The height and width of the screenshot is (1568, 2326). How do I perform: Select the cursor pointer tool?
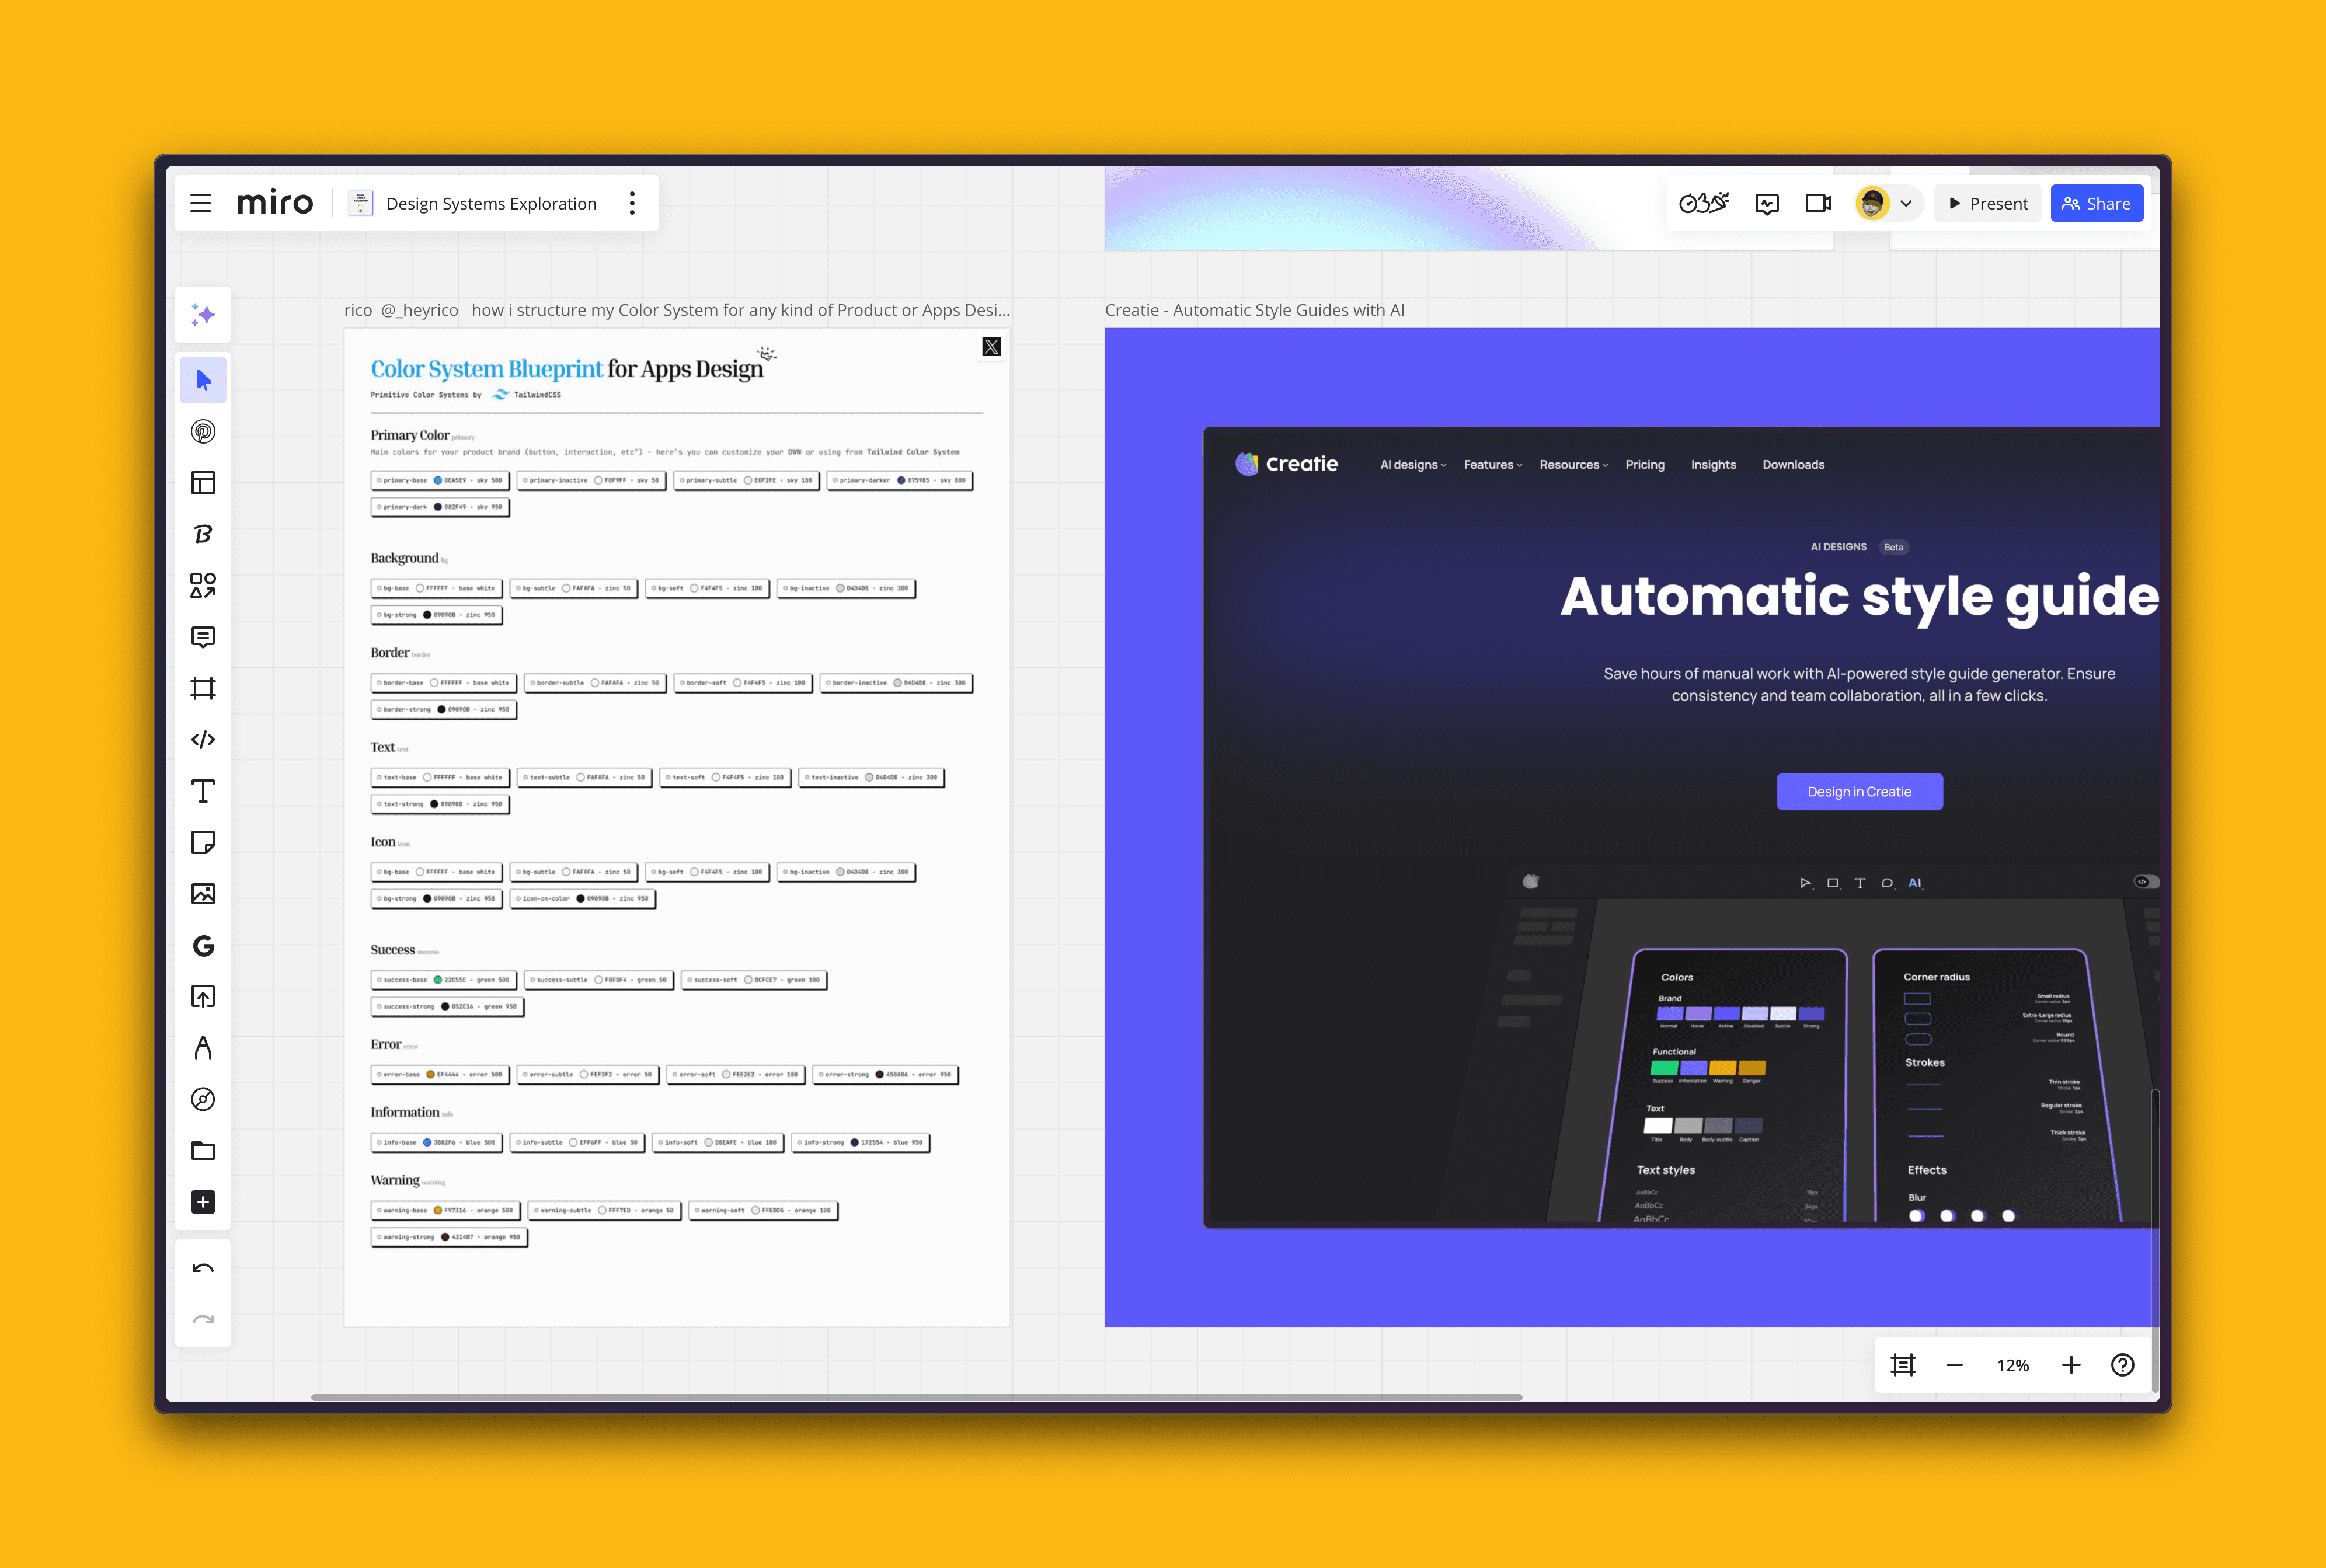(203, 380)
